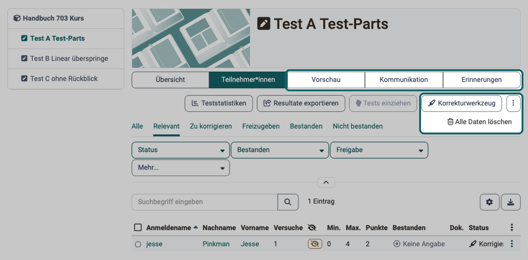Focus the Suchbegriff eingeben search field

205,202
